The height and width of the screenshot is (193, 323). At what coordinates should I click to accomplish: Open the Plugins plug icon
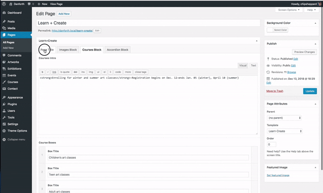(x=4, y=104)
